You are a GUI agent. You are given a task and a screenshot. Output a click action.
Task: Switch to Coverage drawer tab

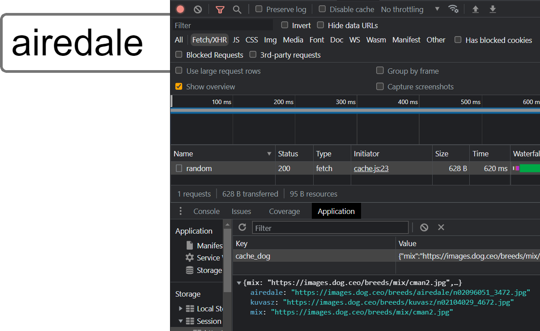click(x=285, y=211)
